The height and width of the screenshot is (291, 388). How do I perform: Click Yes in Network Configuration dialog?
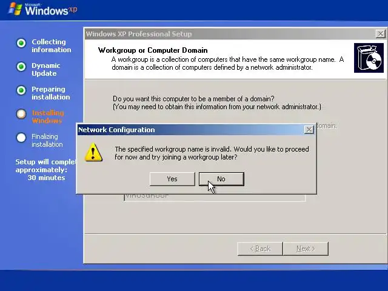pyautogui.click(x=172, y=179)
